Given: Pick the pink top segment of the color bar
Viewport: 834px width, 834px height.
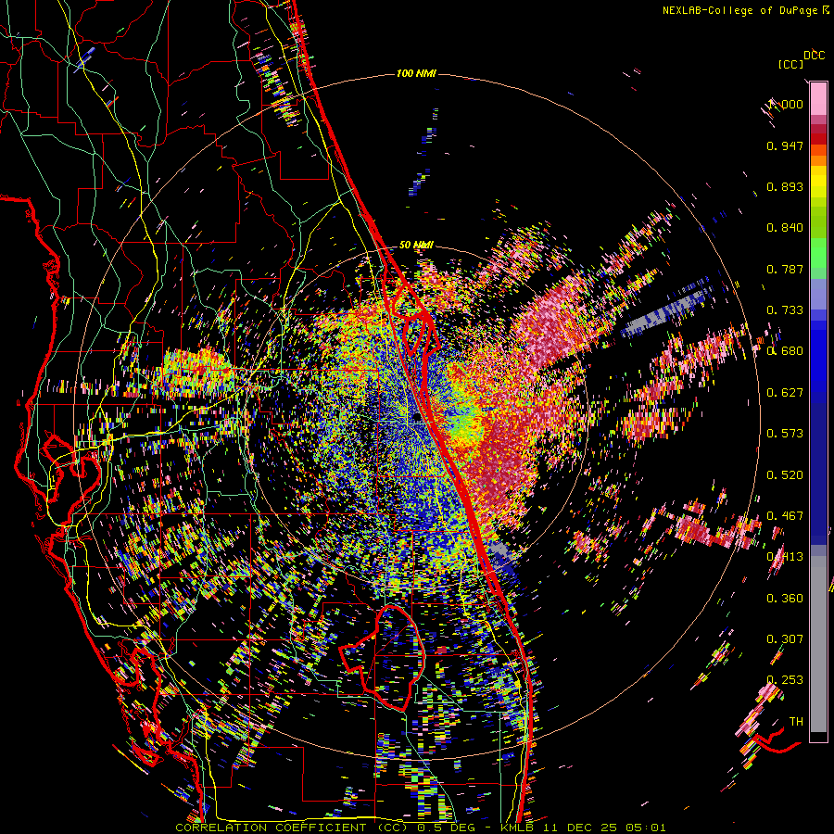Looking at the screenshot, I should click(x=818, y=99).
